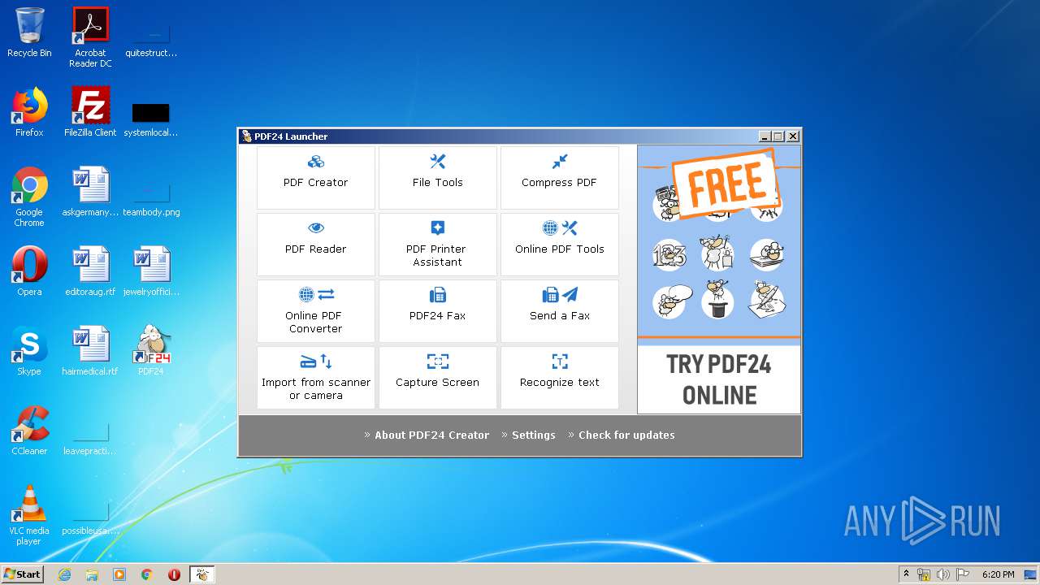Viewport: 1040px width, 585px height.
Task: Select Import from scanner or camera
Action: [316, 378]
